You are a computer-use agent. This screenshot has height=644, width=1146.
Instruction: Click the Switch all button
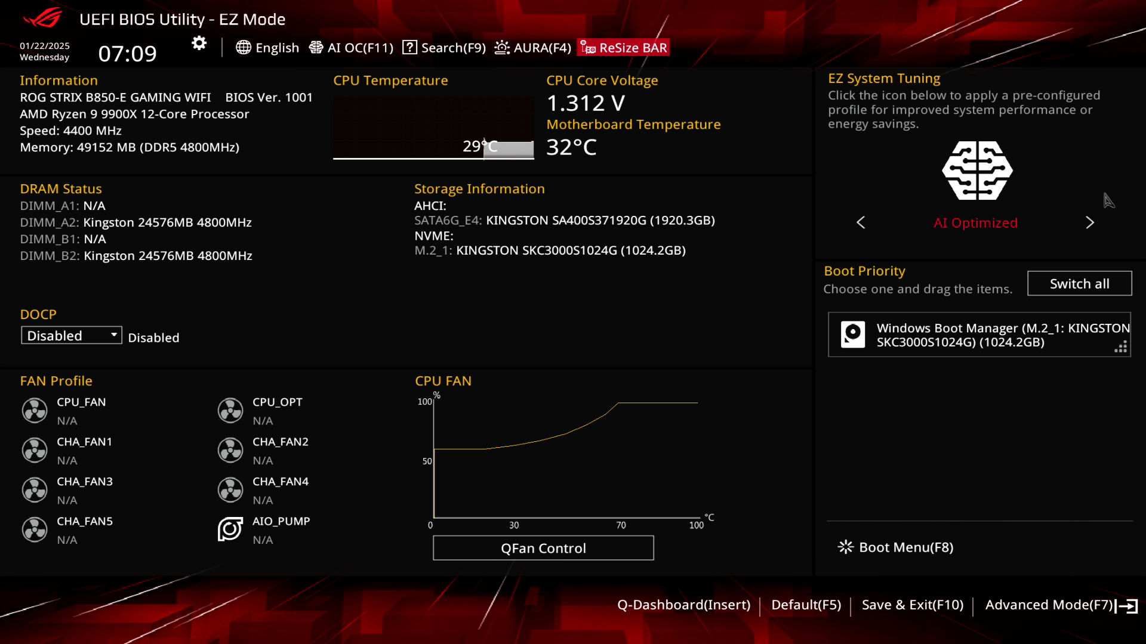[1079, 283]
